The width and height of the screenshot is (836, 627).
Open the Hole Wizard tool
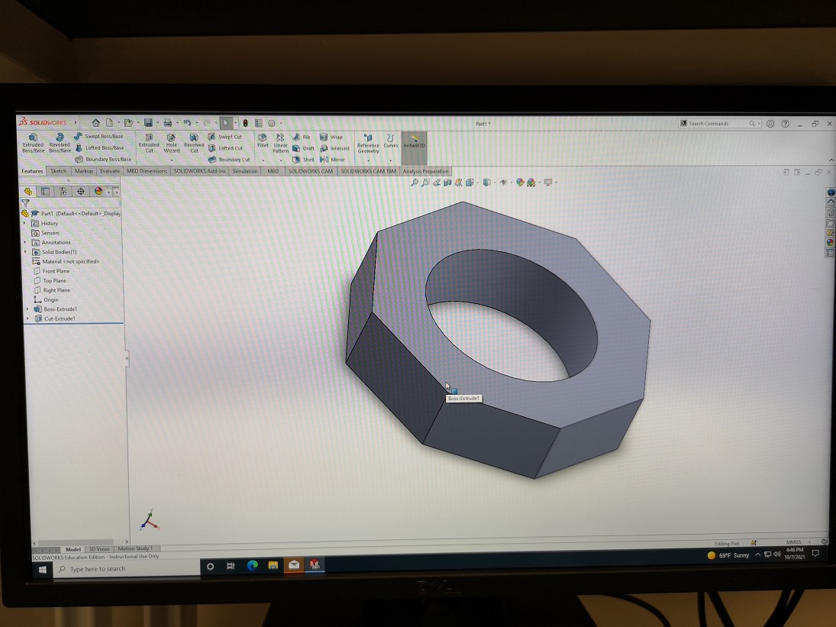coord(171,143)
